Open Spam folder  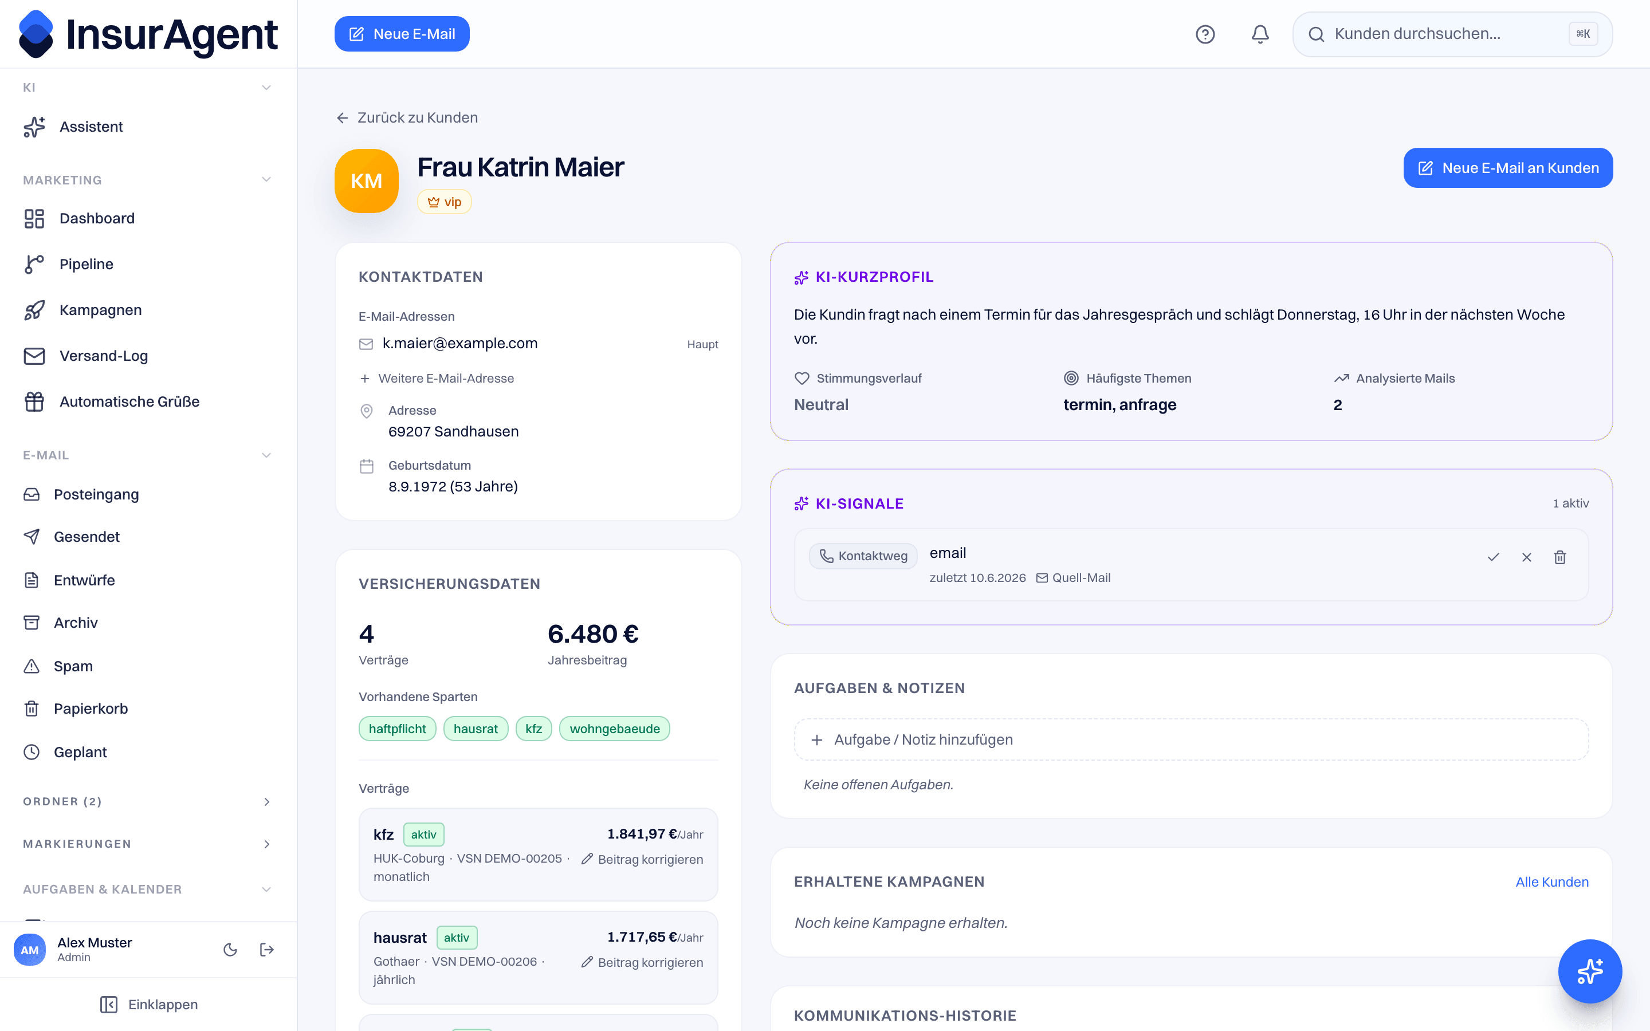point(148,666)
